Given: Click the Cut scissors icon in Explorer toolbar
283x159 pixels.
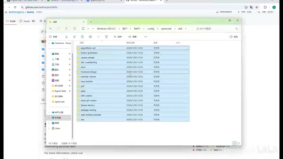Looking at the screenshot, I should [66, 37].
